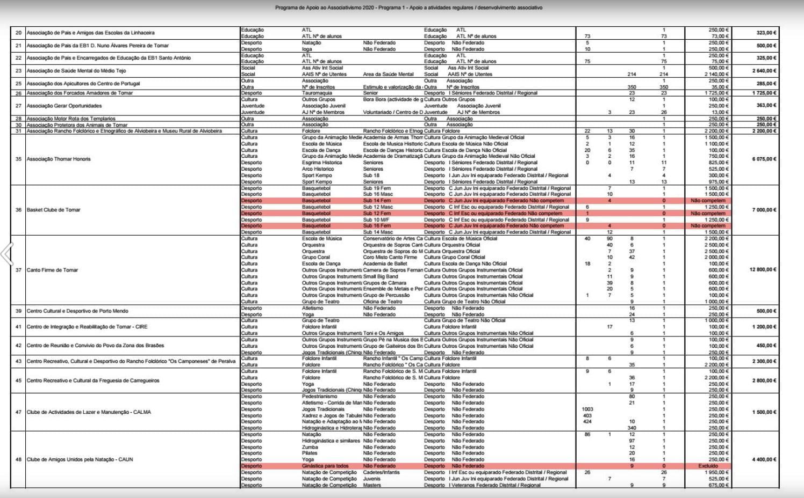This screenshot has width=804, height=498.
Task: Select the highlighted Ginástica para todos cell
Action: [325, 466]
